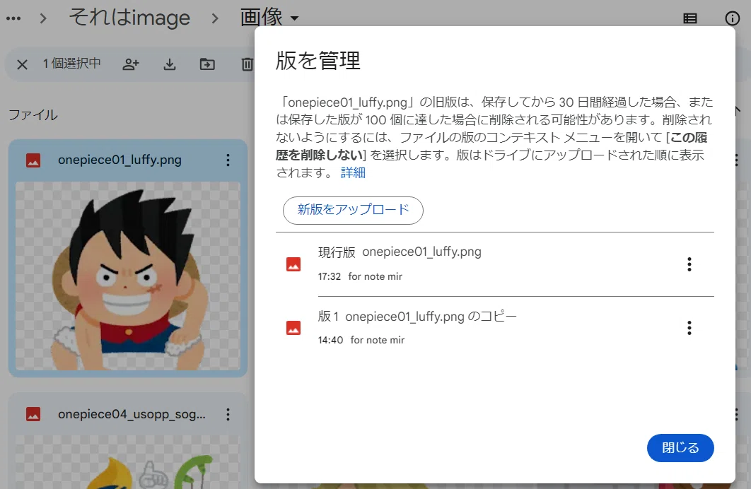
Task: Clear selection with the X icon
Action: point(22,64)
